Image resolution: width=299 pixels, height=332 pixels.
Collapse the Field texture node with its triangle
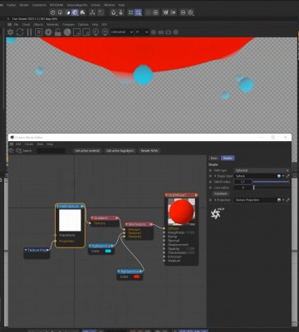pyautogui.click(x=58, y=207)
